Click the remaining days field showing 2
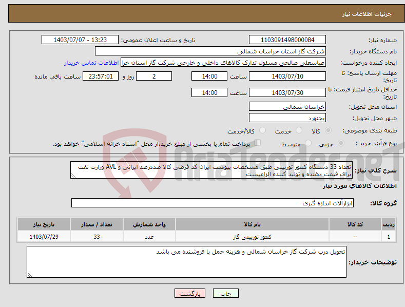Viewport: 405px width, 307px height. (154, 76)
